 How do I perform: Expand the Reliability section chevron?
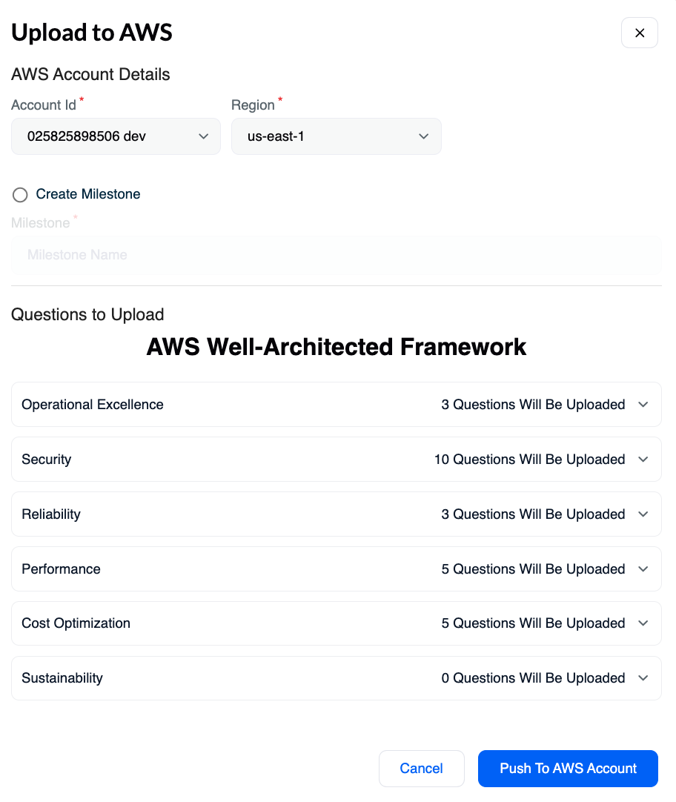643,514
